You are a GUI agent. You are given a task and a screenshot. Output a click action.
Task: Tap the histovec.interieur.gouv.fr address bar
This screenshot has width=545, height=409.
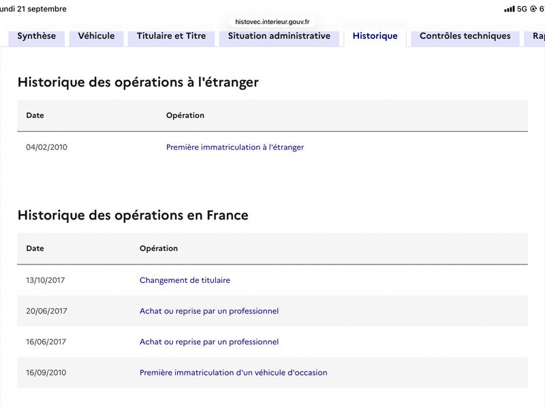pos(272,22)
